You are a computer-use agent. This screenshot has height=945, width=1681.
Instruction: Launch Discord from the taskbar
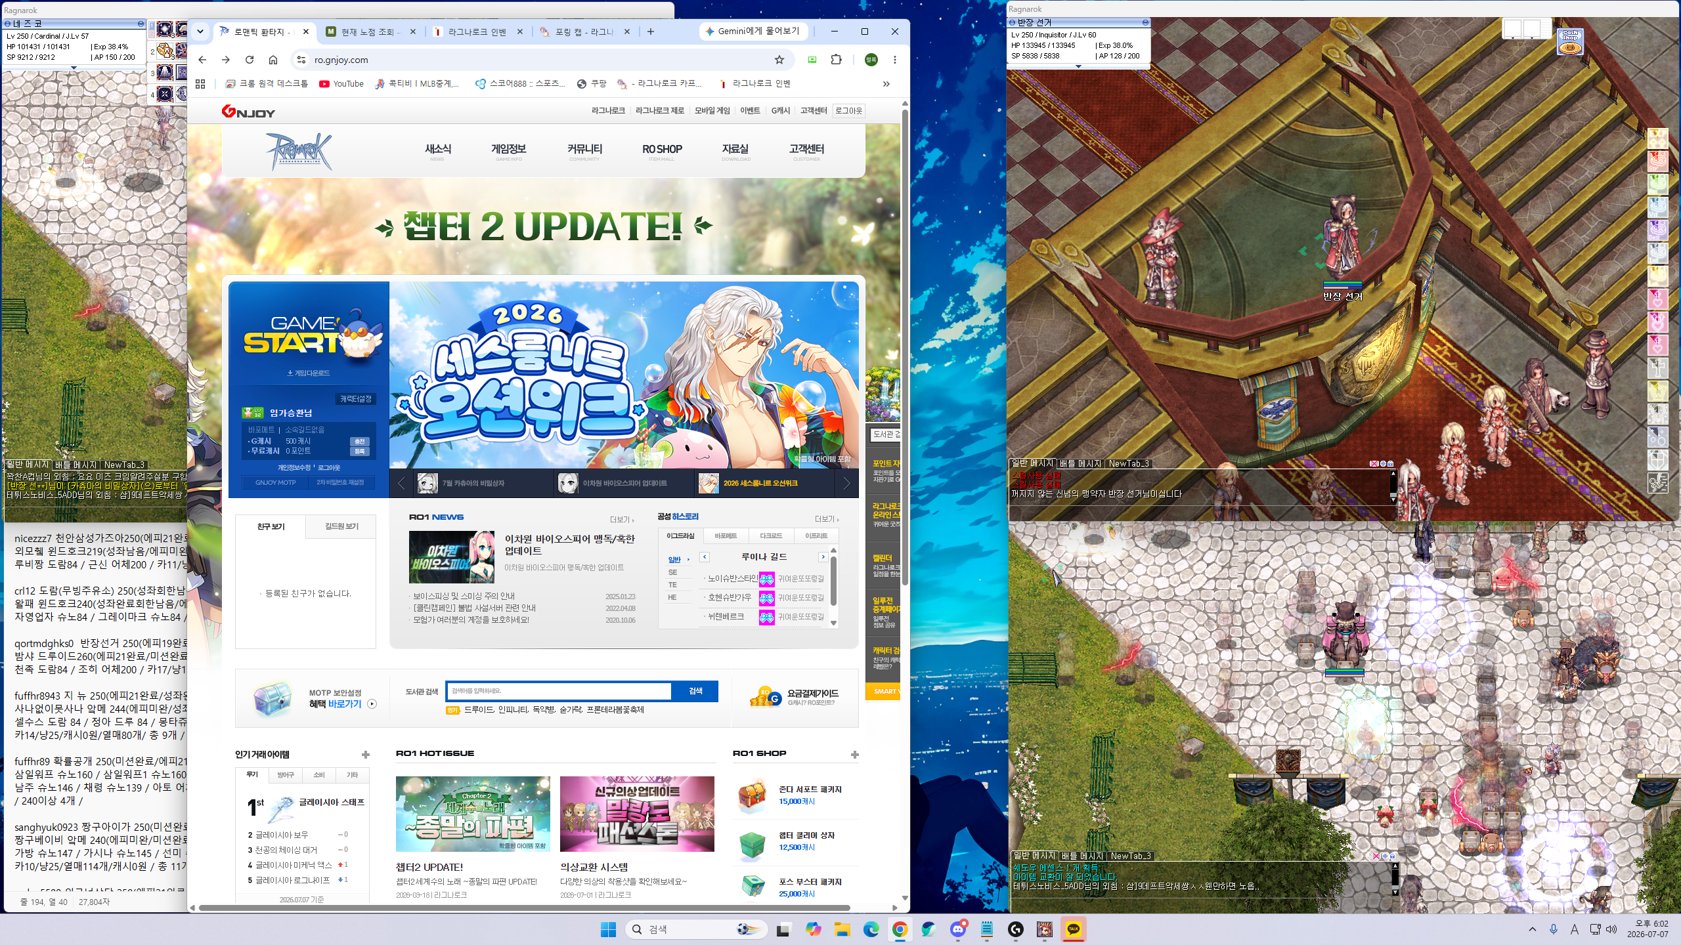click(x=958, y=929)
